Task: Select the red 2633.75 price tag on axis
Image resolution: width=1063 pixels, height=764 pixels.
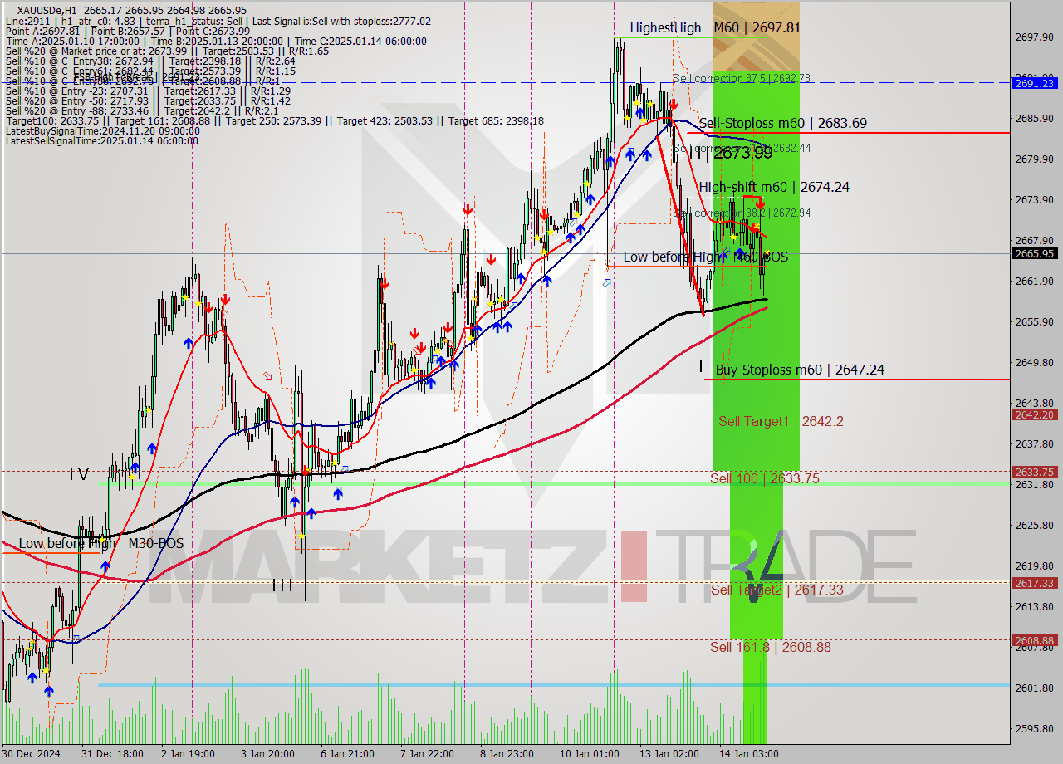Action: pos(1035,471)
